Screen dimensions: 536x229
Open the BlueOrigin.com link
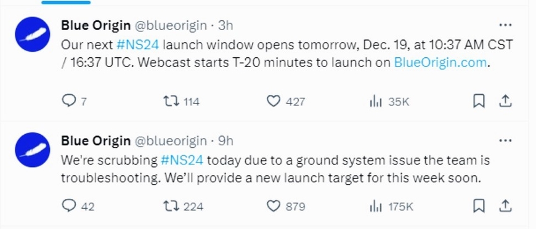click(x=440, y=63)
